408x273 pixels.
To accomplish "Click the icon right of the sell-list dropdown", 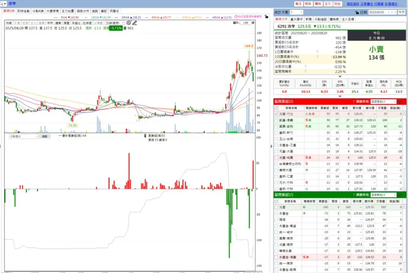I will pyautogui.click(x=400, y=195).
